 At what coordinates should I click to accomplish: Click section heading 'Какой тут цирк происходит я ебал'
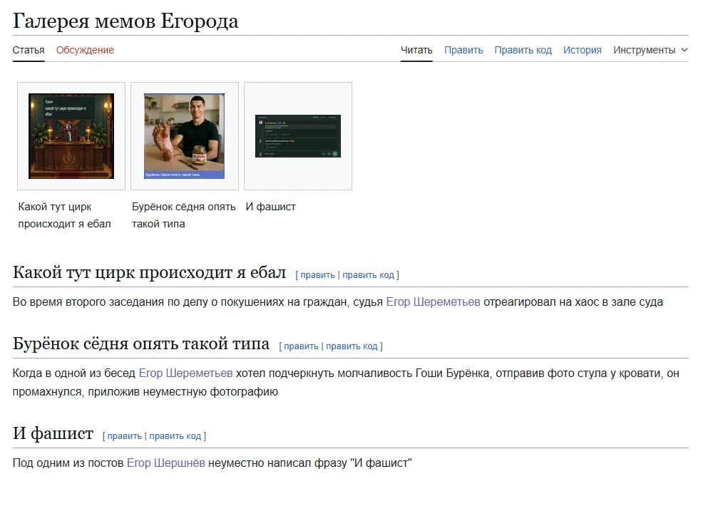(149, 272)
